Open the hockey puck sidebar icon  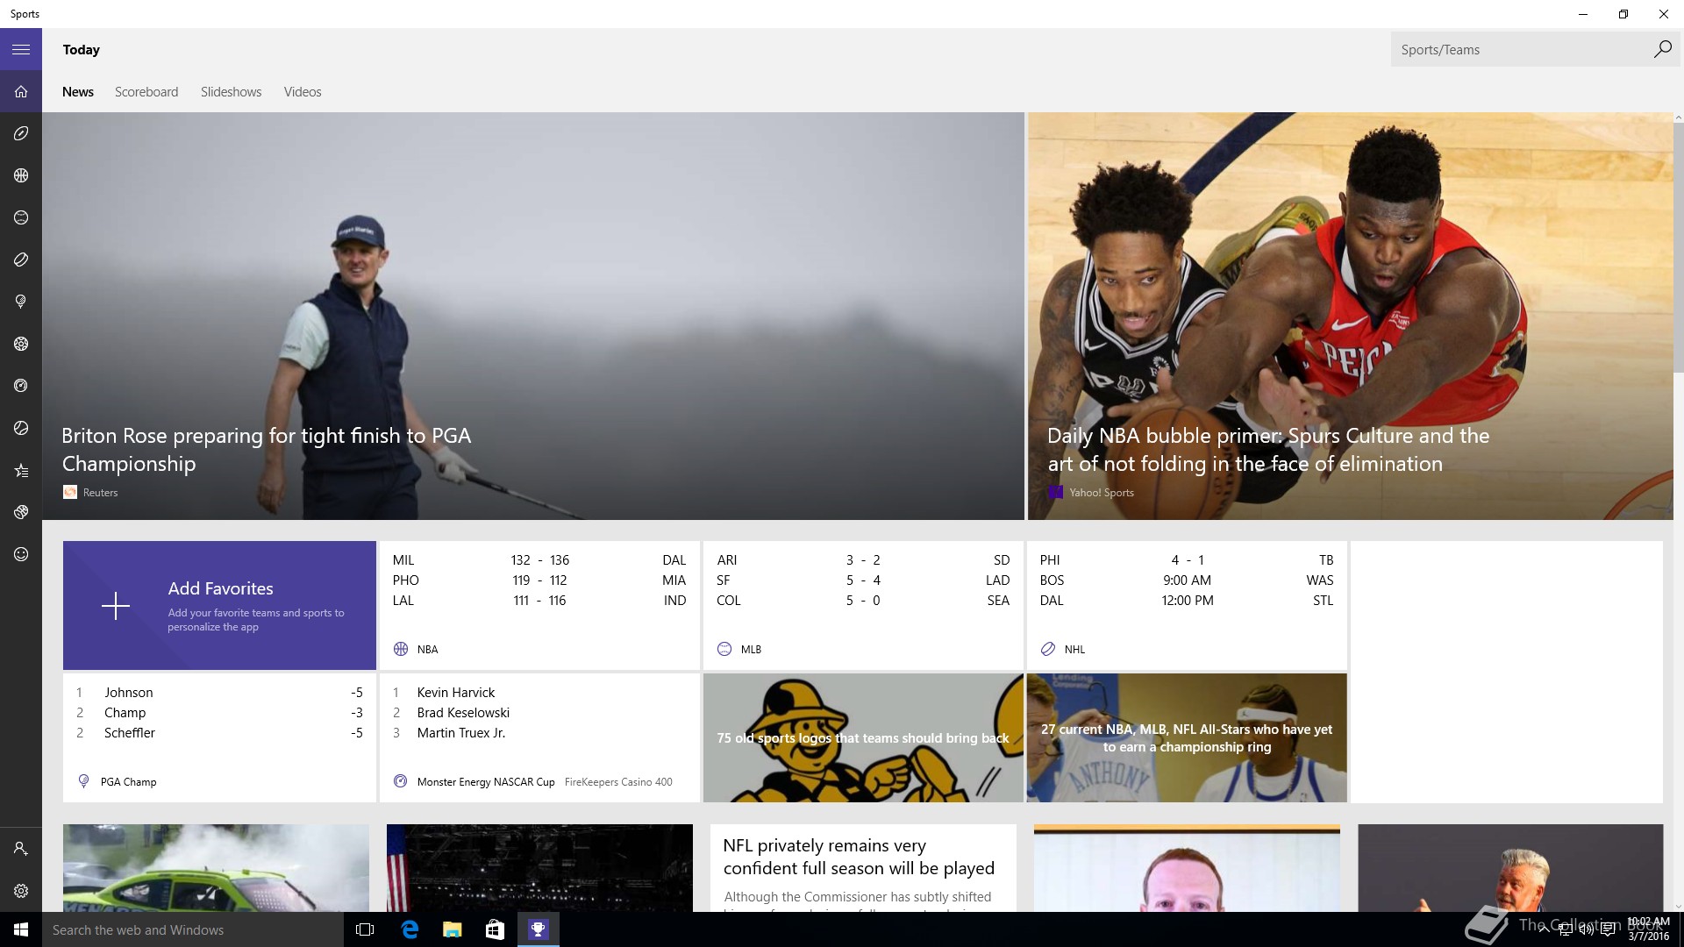point(21,260)
